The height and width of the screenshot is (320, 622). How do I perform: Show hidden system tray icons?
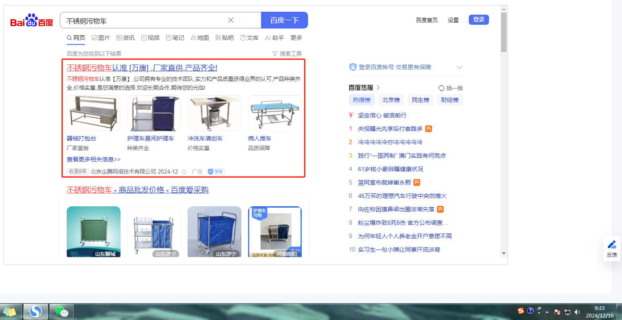pyautogui.click(x=547, y=312)
